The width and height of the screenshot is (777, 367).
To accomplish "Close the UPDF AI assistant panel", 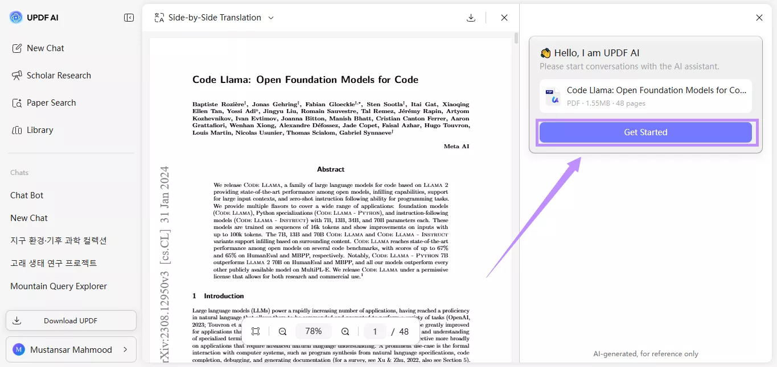I will click(x=759, y=18).
